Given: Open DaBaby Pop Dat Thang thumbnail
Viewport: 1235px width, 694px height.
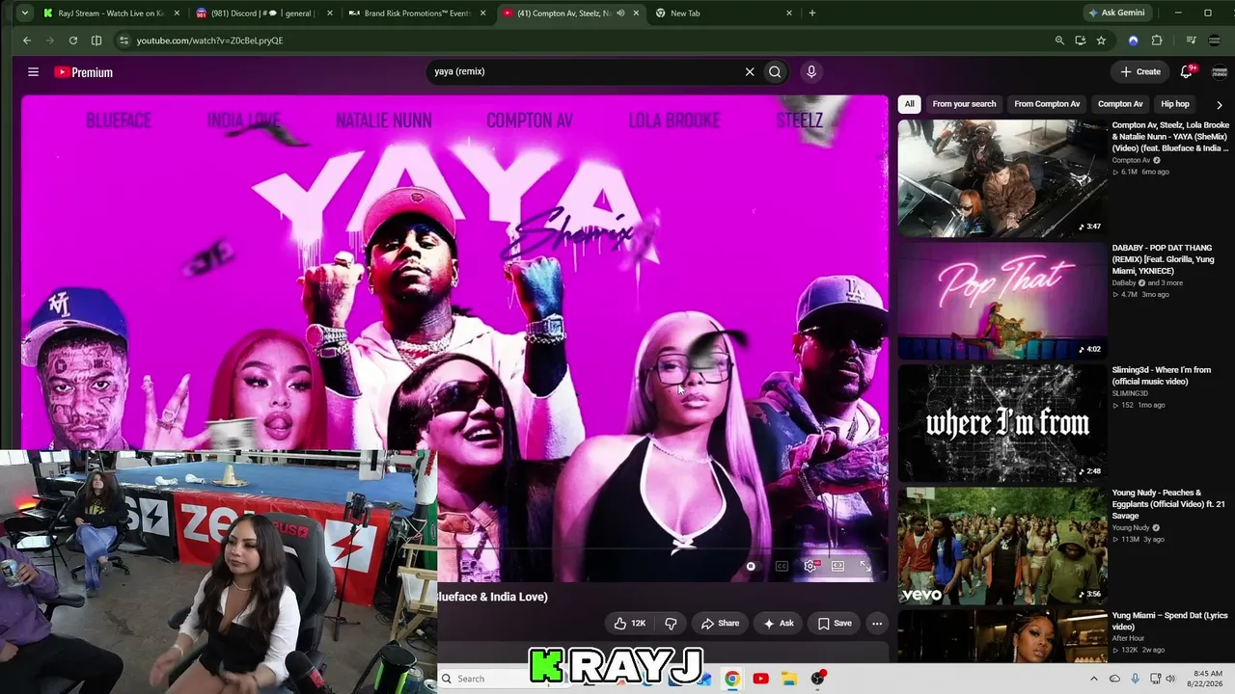Looking at the screenshot, I should point(1002,301).
